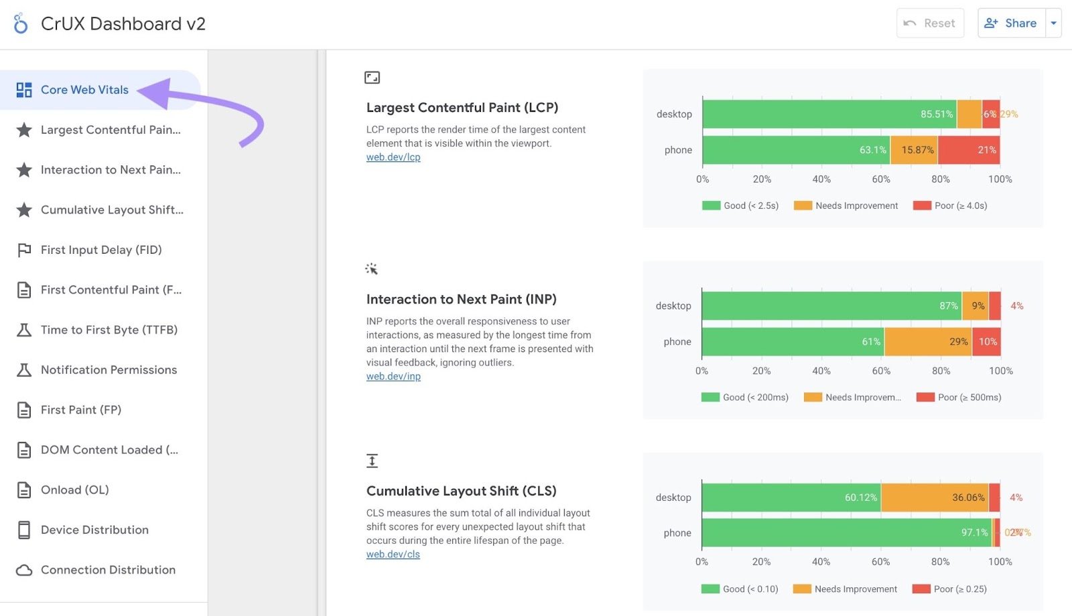Click the document icon next to First Paint
The height and width of the screenshot is (616, 1072).
tap(24, 410)
